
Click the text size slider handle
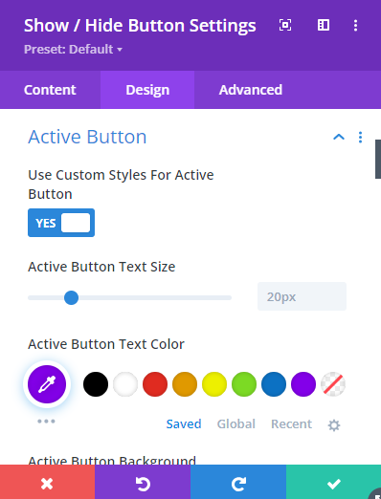point(71,297)
